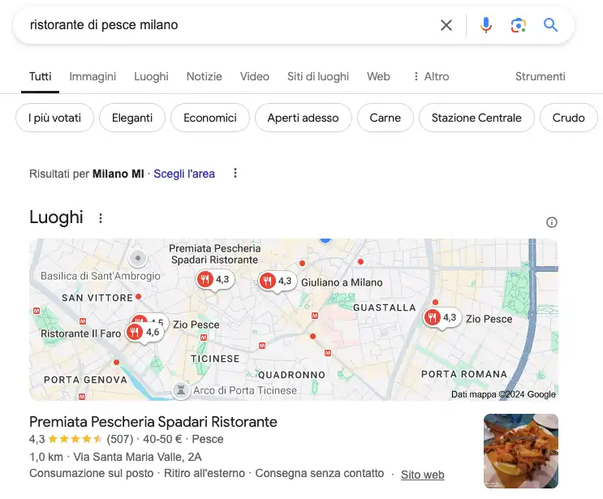Open three-dot menu beside Scegli l'area
603x499 pixels.
(x=235, y=174)
